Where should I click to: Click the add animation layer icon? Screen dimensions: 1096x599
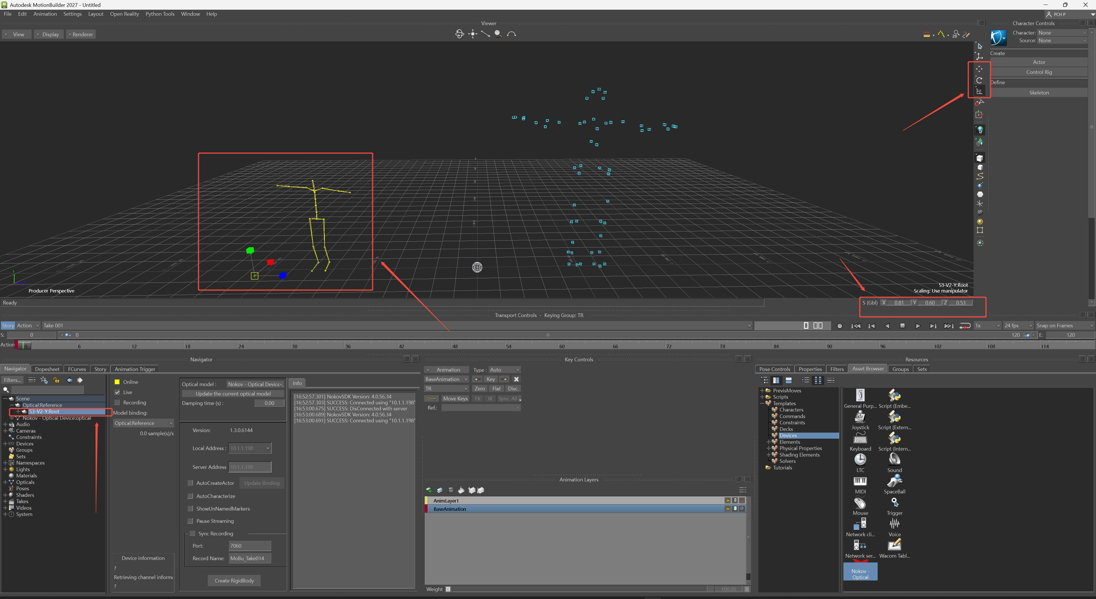pyautogui.click(x=429, y=490)
